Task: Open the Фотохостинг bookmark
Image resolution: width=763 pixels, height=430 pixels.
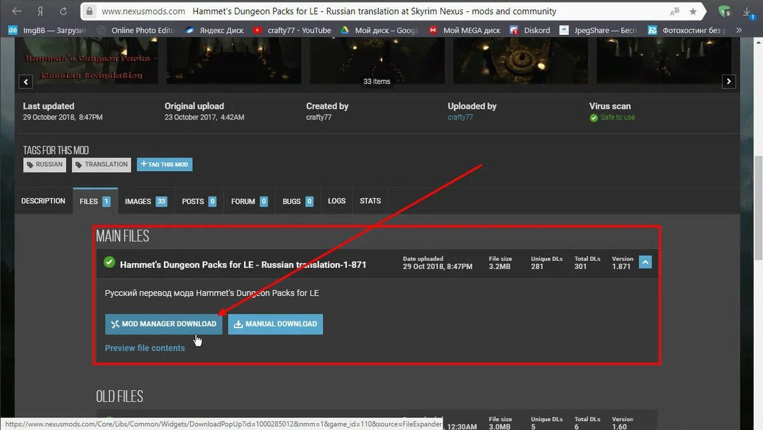Action: click(x=687, y=30)
